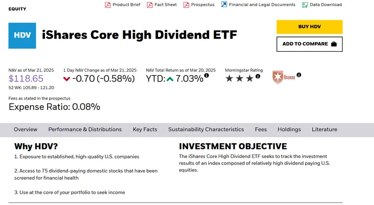Click the Prospectus PDF icon
Screen dimensions: 374x205
pyautogui.click(x=186, y=5)
